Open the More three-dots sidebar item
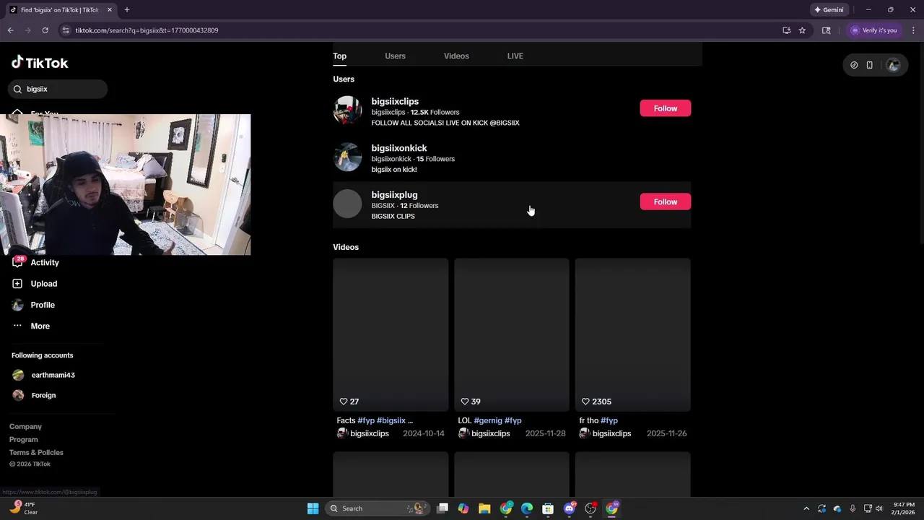This screenshot has height=520, width=924. tap(31, 326)
